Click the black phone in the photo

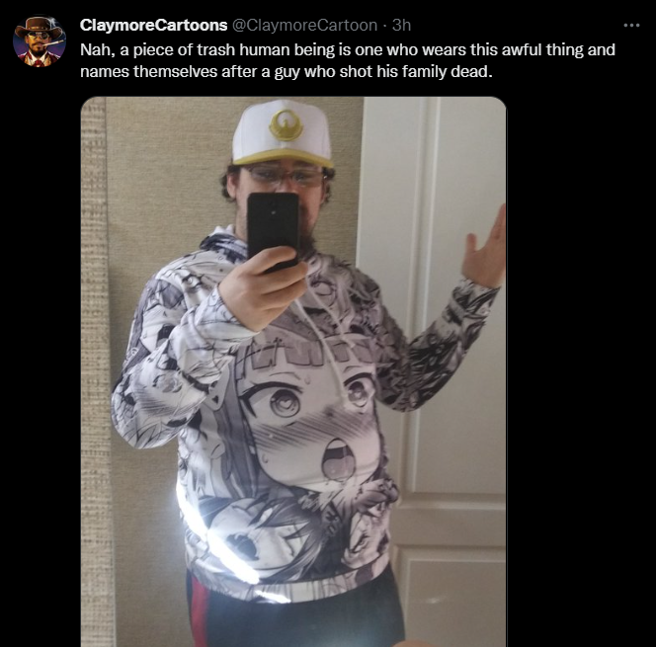[x=273, y=230]
